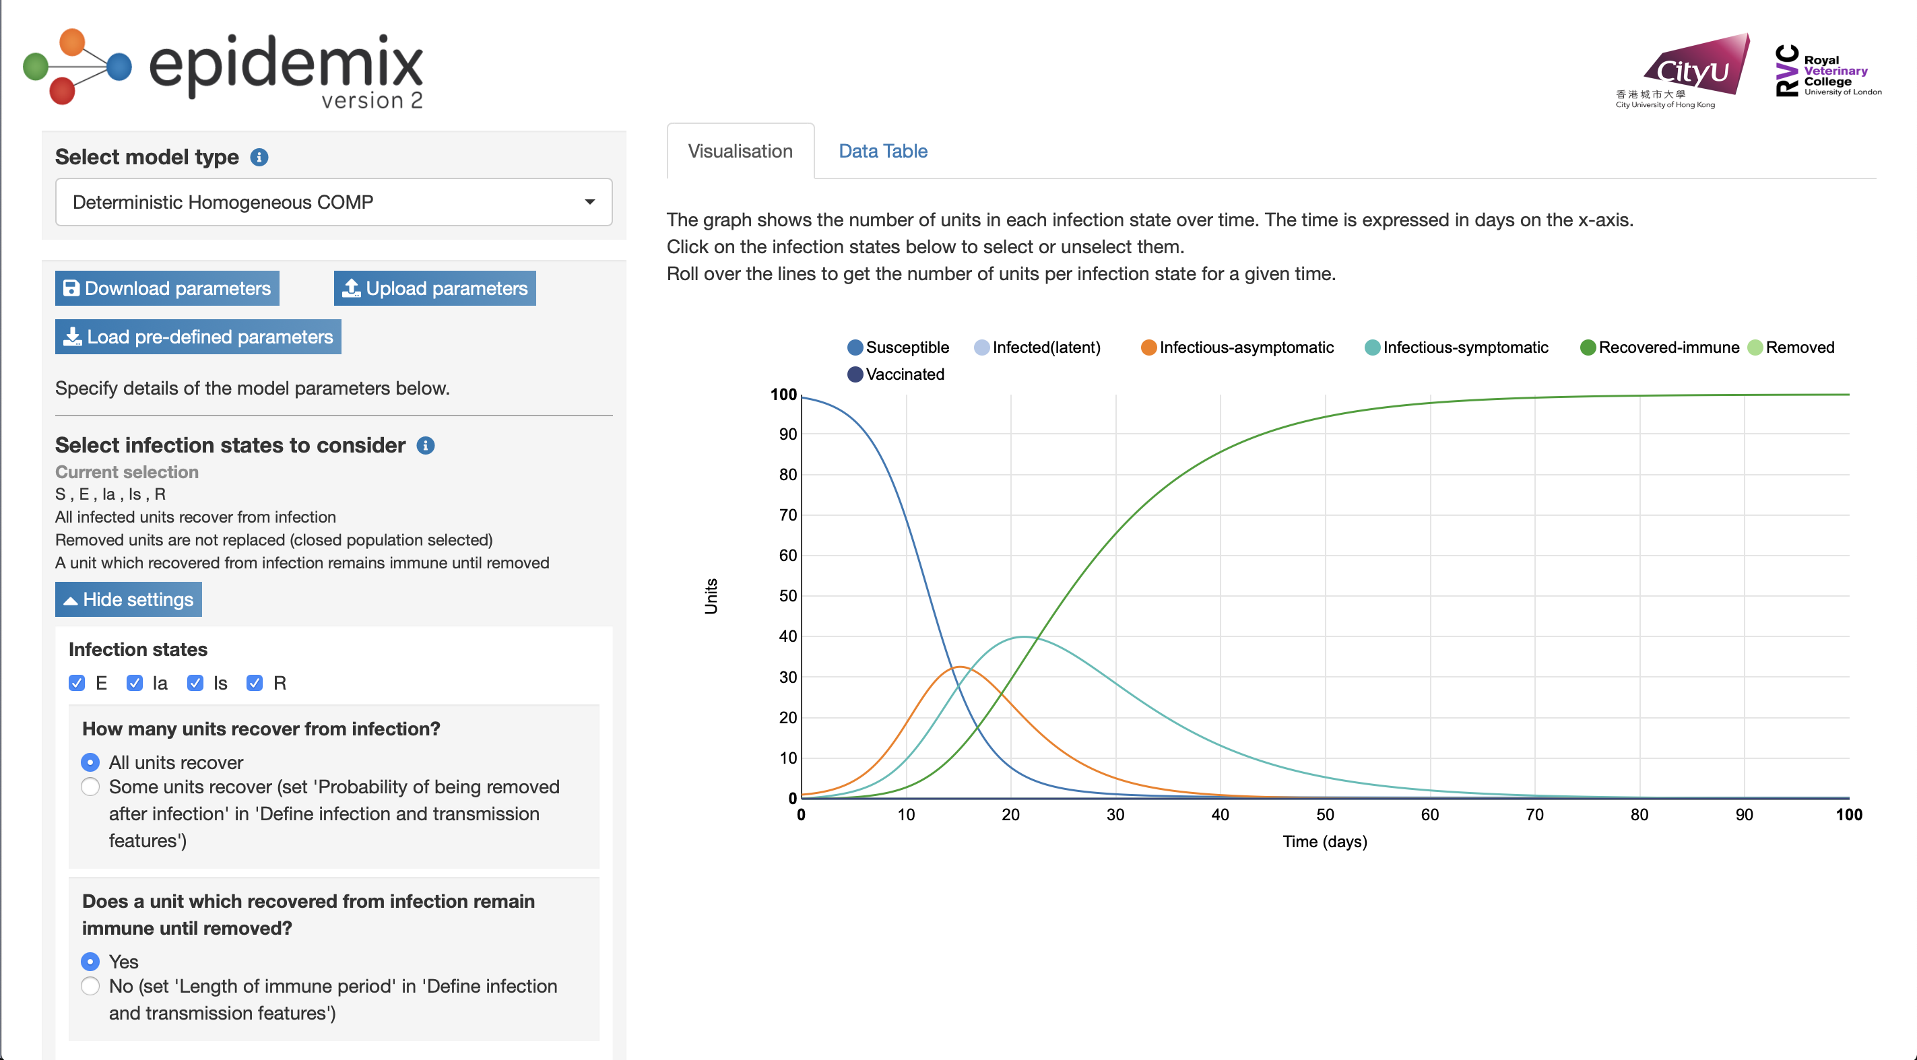
Task: Open Load pre-defined parameters
Action: [198, 337]
